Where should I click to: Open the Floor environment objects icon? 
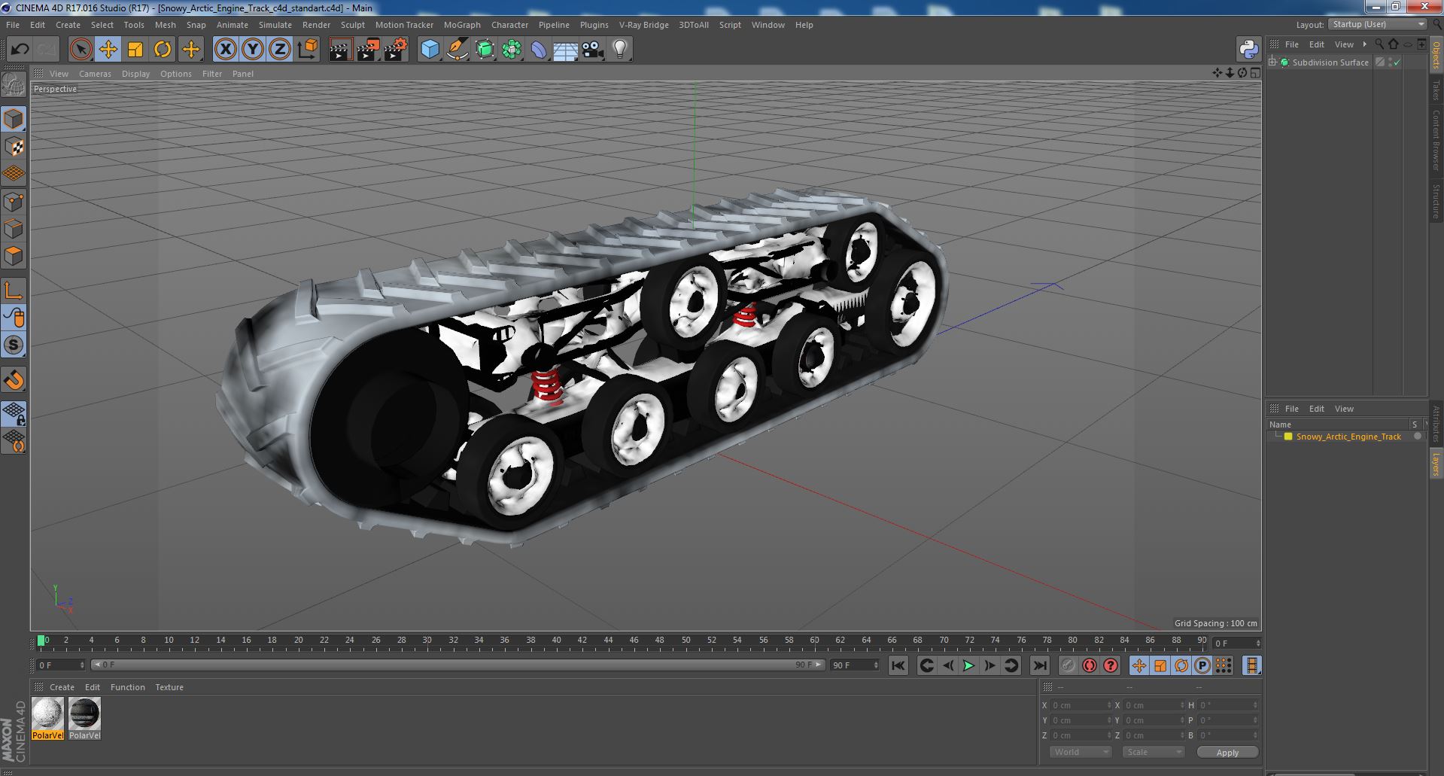[565, 50]
